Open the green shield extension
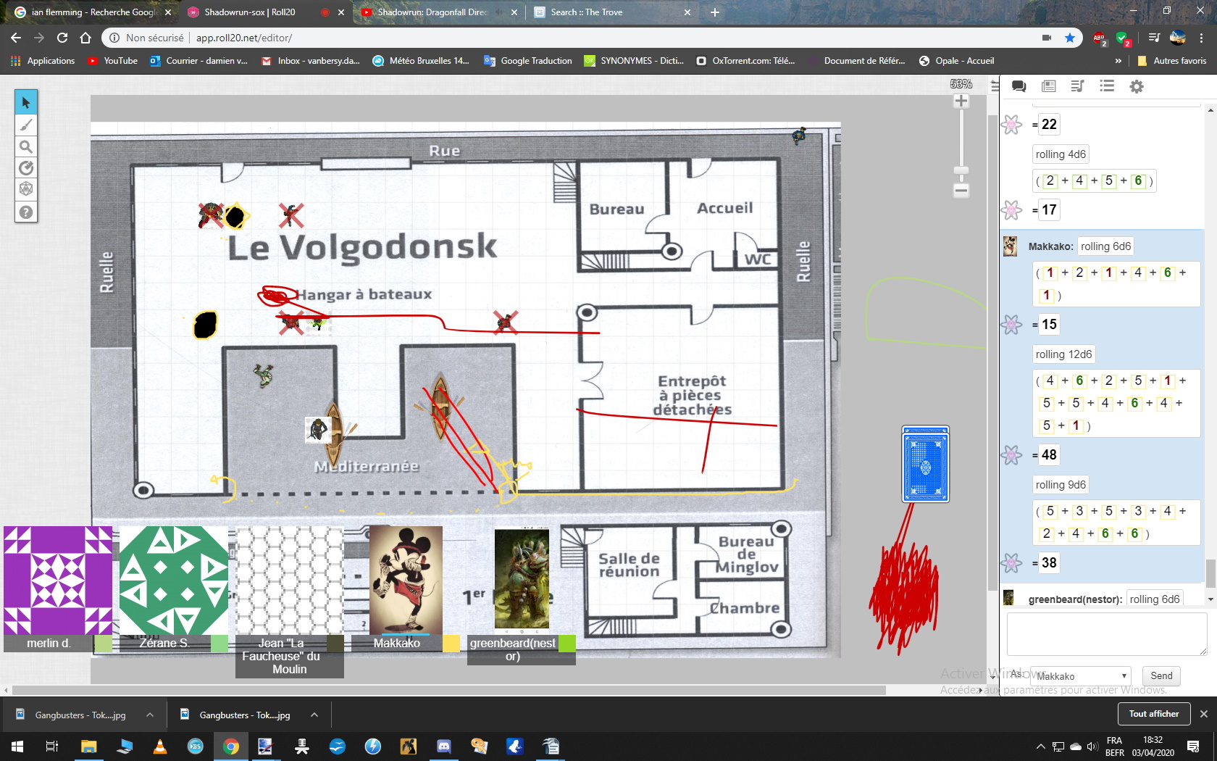 pos(1124,38)
